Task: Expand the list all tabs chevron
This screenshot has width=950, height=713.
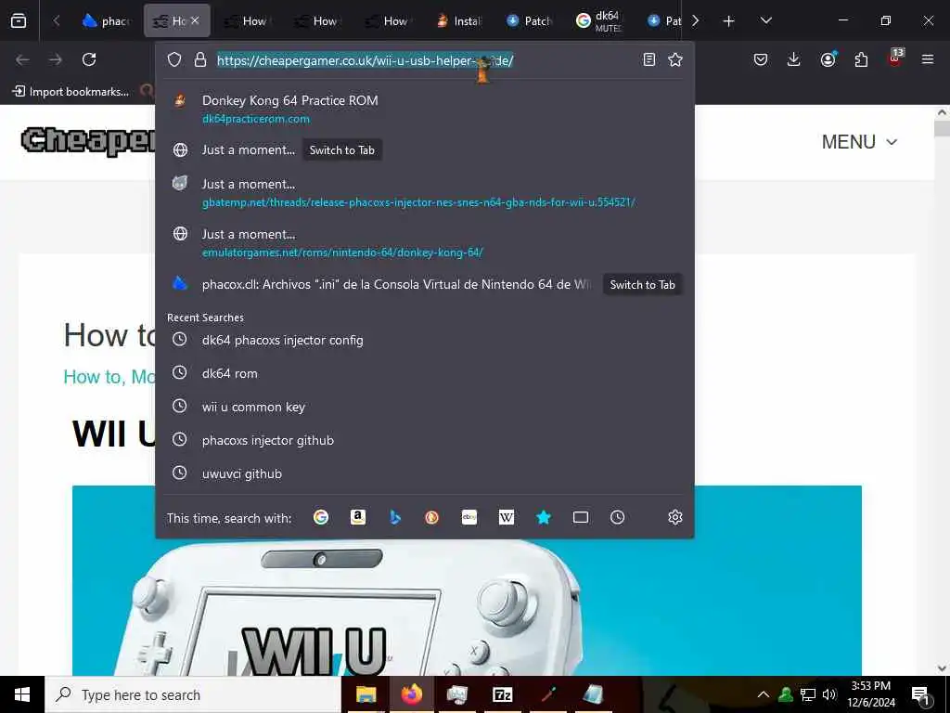Action: pyautogui.click(x=765, y=20)
